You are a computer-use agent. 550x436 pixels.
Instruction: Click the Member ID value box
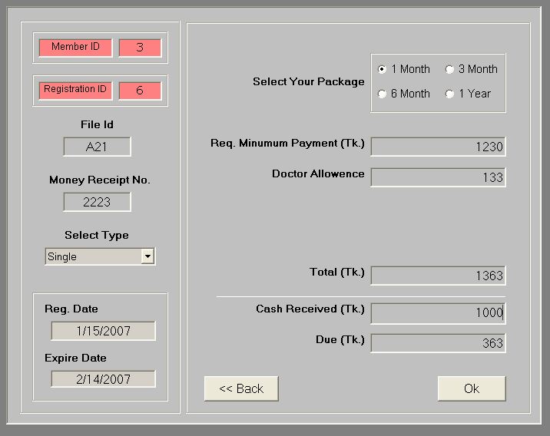point(140,48)
